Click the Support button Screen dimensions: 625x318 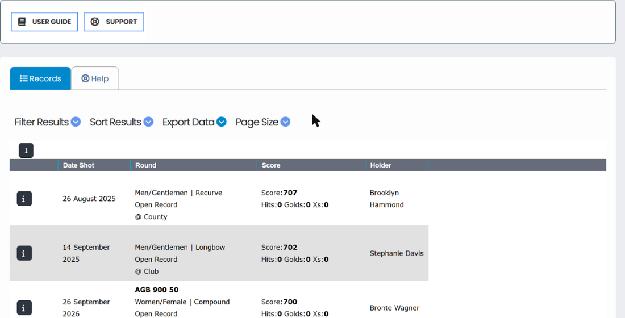[x=114, y=22]
